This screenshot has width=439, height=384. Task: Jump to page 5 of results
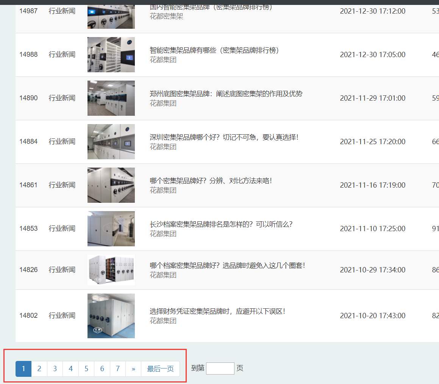[86, 368]
